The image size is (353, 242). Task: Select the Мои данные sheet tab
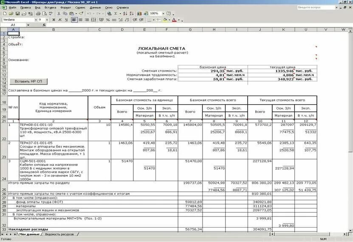pyautogui.click(x=29, y=234)
